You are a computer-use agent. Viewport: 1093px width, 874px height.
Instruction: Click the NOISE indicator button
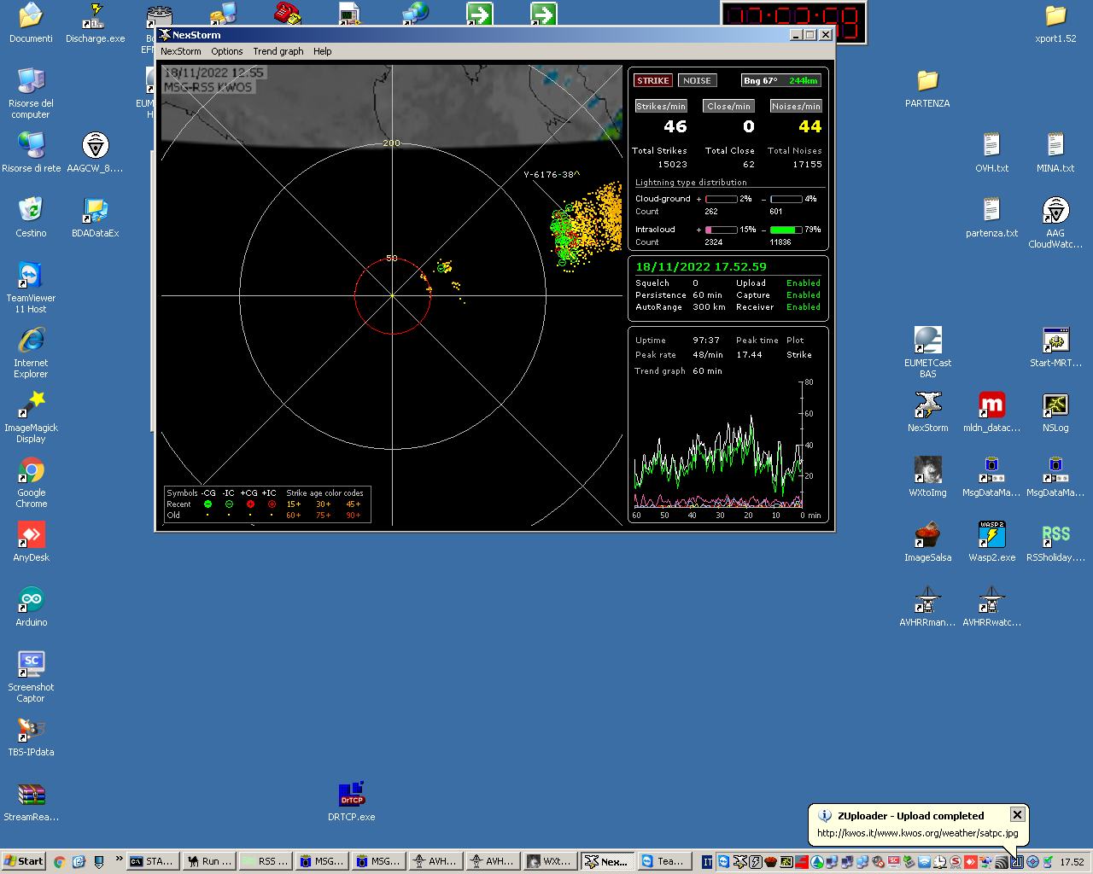click(x=697, y=80)
